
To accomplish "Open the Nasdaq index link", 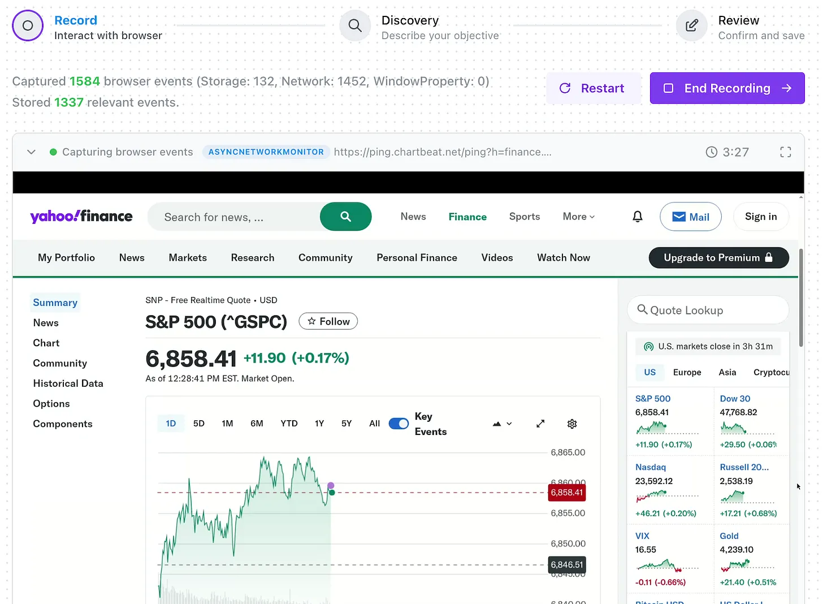I will point(650,467).
